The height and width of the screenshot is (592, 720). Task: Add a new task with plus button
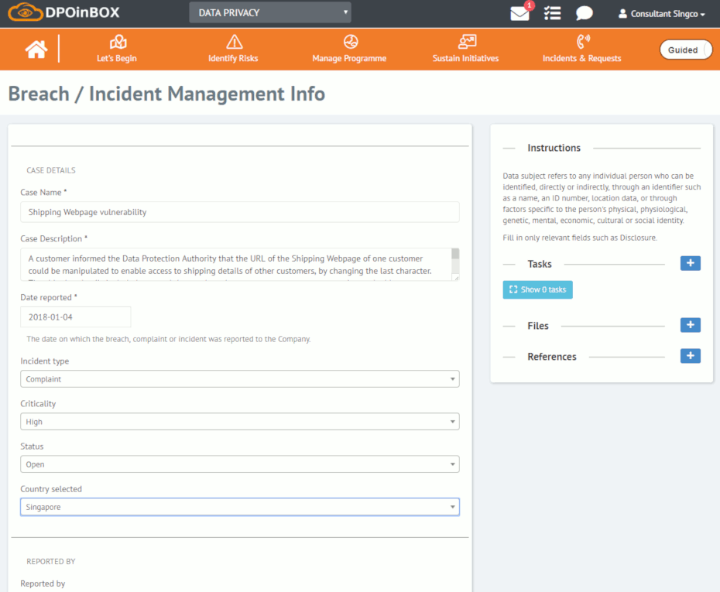(x=690, y=263)
